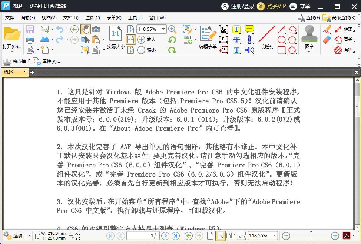Toggle fit width view in toolbar

tap(130, 40)
